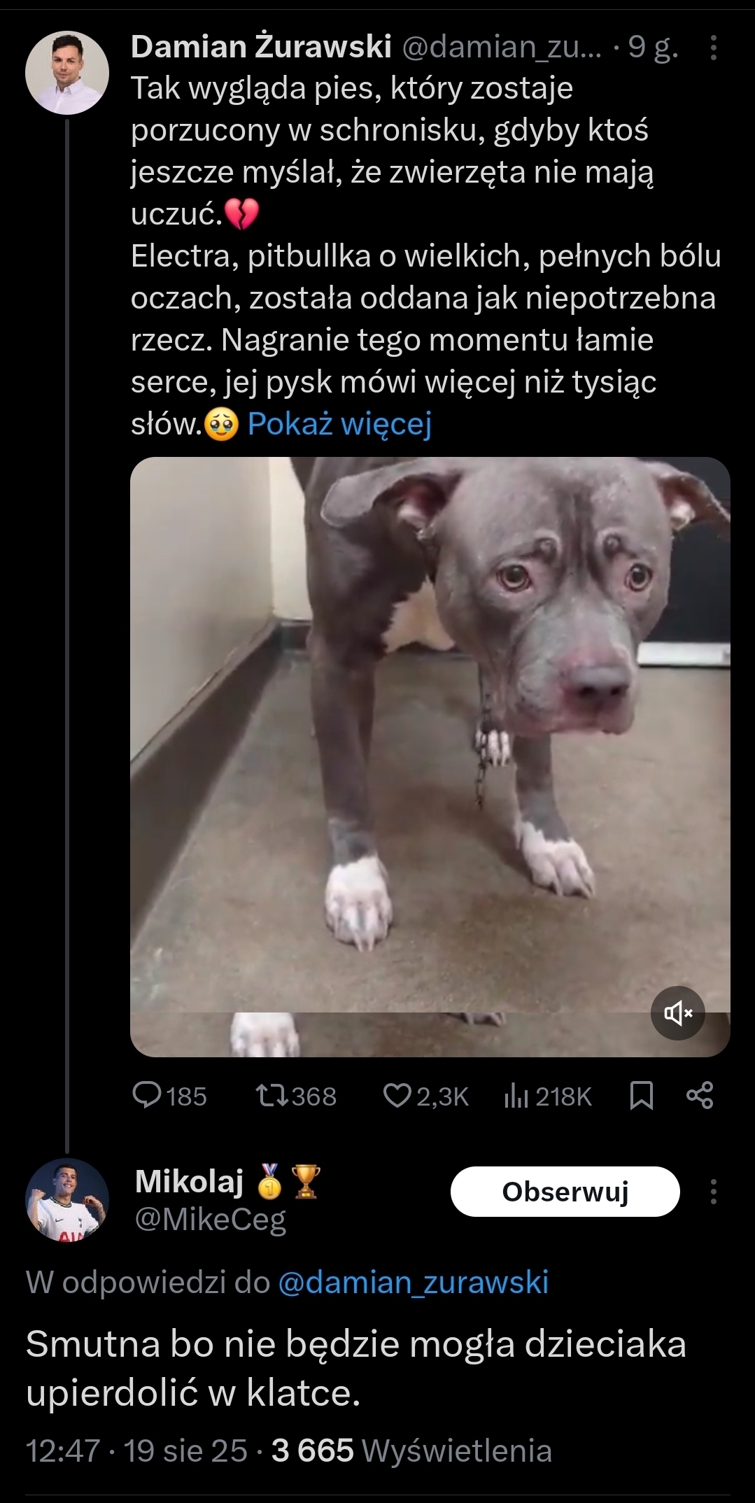Unmute the video with the speaker icon
The image size is (755, 1503).
pos(677,1012)
